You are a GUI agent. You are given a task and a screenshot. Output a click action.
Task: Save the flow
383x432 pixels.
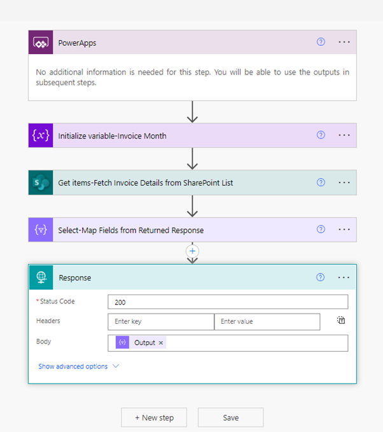pos(230,417)
